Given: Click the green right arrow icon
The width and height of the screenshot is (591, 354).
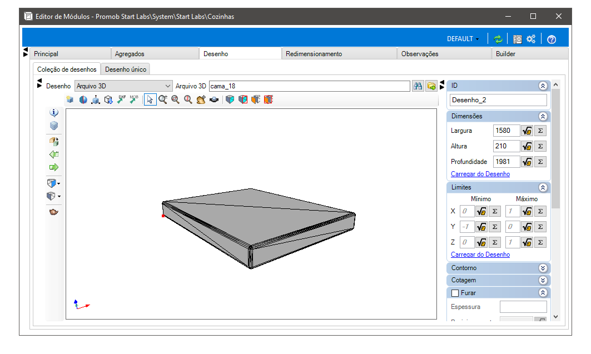Looking at the screenshot, I should (54, 167).
